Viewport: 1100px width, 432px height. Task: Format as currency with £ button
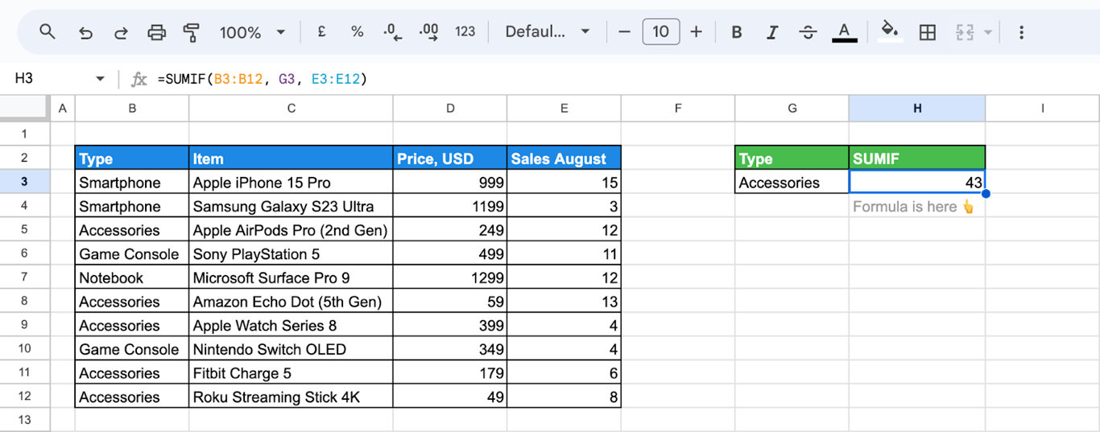[321, 32]
